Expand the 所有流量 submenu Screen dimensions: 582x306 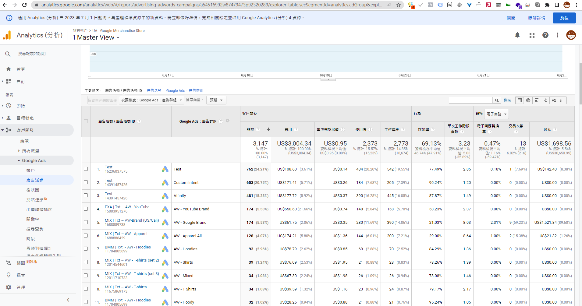click(x=19, y=151)
